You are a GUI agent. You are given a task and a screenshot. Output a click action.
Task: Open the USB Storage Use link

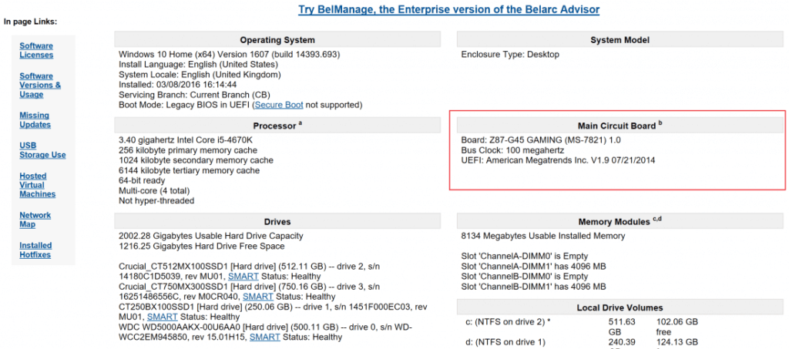(x=42, y=150)
